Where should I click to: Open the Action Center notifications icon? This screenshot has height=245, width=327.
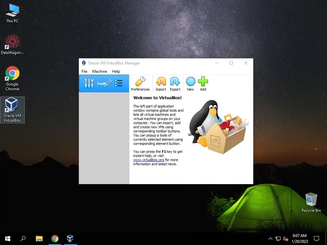316,239
